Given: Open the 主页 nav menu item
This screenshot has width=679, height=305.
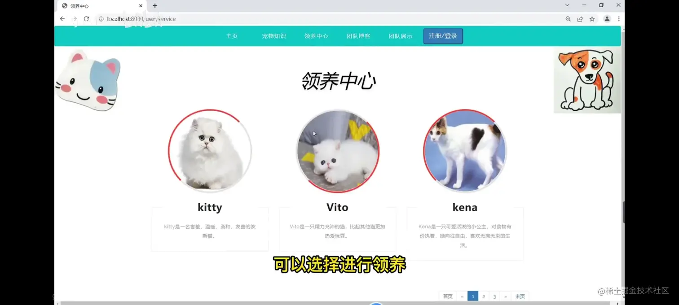Looking at the screenshot, I should point(232,36).
